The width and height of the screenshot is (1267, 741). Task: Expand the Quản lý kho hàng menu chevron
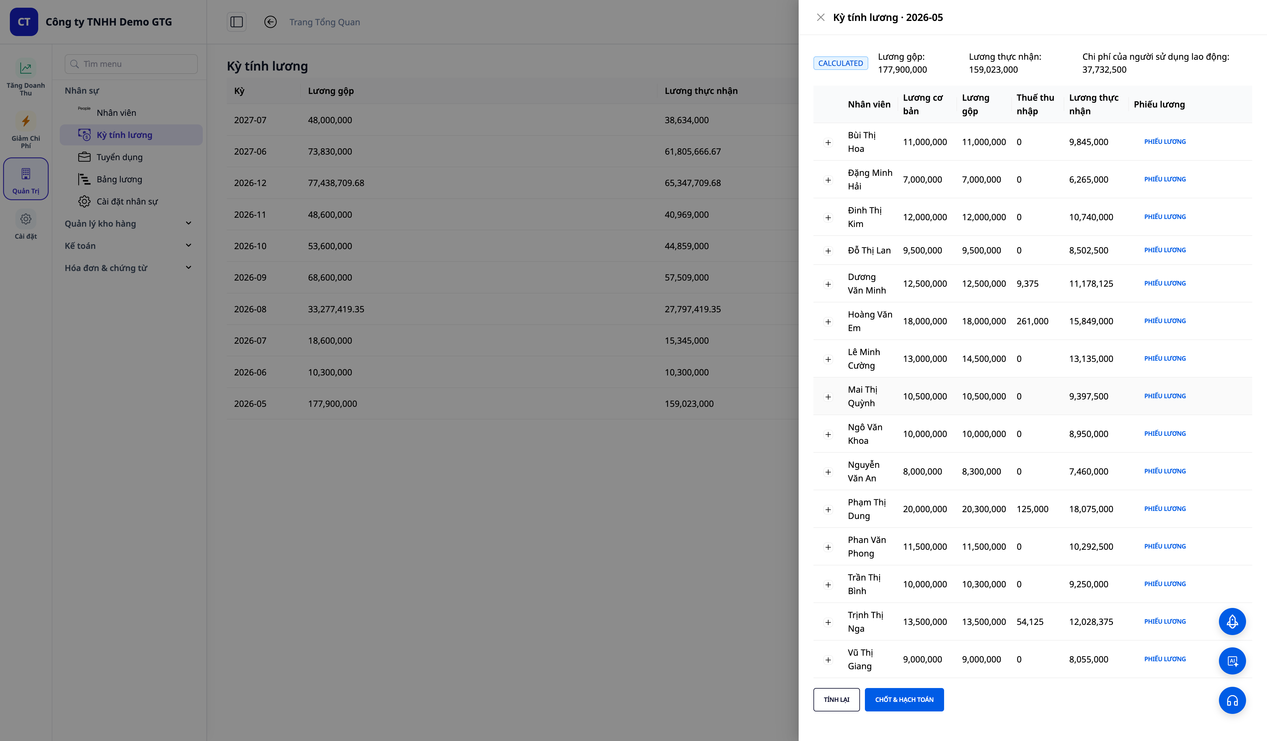[189, 223]
